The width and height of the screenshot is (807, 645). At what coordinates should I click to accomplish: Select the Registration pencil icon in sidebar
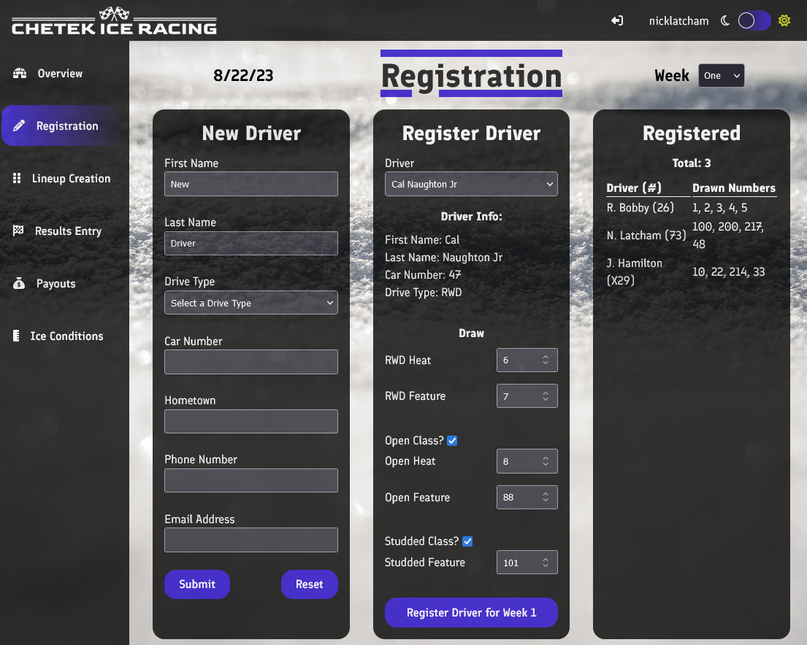tap(18, 125)
